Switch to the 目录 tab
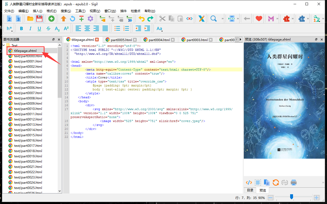Image resolution: width=327 pixels, height=204 pixels. (x=250, y=190)
